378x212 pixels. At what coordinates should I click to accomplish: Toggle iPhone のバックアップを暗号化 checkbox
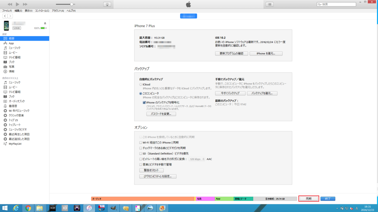(144, 102)
